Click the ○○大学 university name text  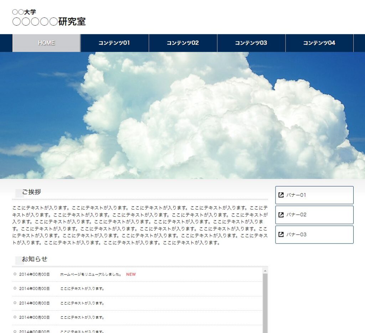[x=24, y=12]
